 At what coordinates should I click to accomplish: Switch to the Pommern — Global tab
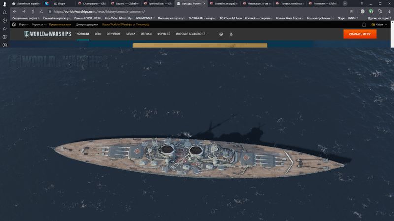pyautogui.click(x=323, y=4)
